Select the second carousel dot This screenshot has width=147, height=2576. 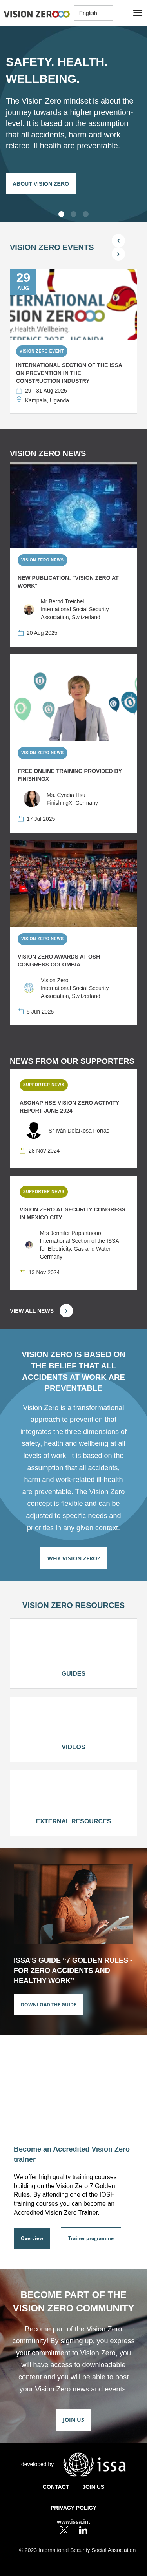tap(73, 214)
